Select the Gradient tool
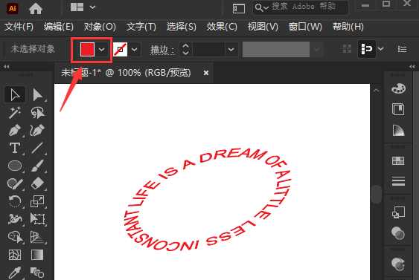The height and width of the screenshot is (280, 419). pos(37,255)
